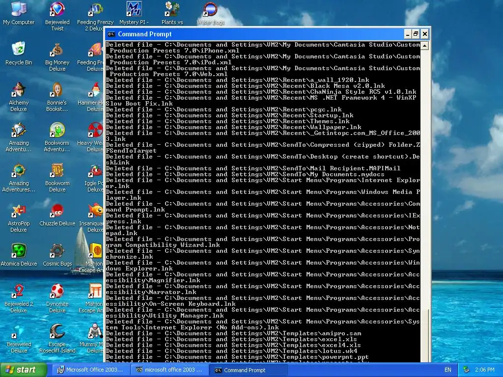This screenshot has height=377, width=503.
Task: Select the Water Bugs shortcut icon
Action: click(210, 14)
